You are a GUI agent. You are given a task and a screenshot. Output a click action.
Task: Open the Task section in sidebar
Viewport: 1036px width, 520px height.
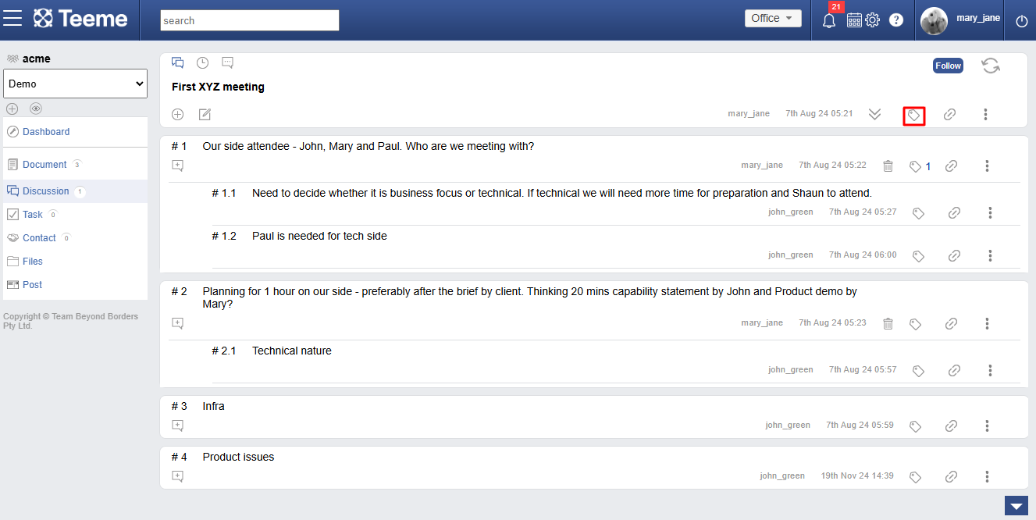click(x=33, y=214)
